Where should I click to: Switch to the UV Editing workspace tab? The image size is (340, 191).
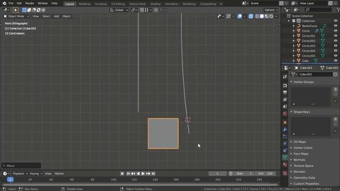118,4
